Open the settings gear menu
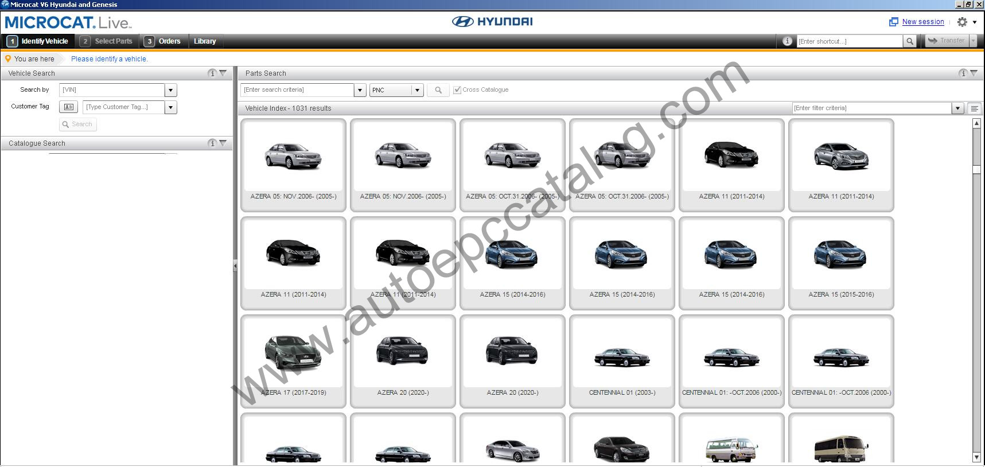 point(962,22)
